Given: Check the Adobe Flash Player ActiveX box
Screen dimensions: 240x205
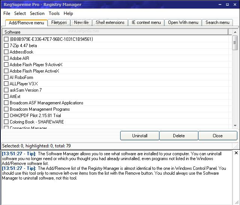Looking at the screenshot, I should pyautogui.click(x=6, y=71).
